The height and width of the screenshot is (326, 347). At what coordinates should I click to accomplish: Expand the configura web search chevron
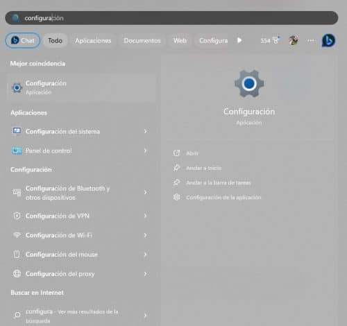[x=145, y=316]
